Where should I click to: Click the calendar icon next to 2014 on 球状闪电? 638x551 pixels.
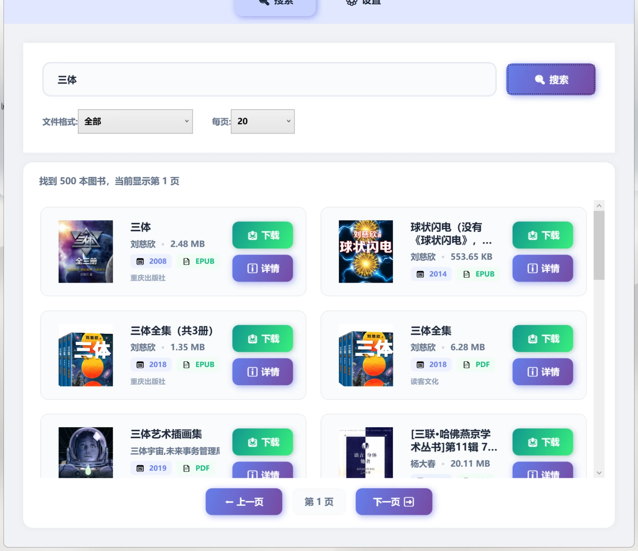pos(420,274)
